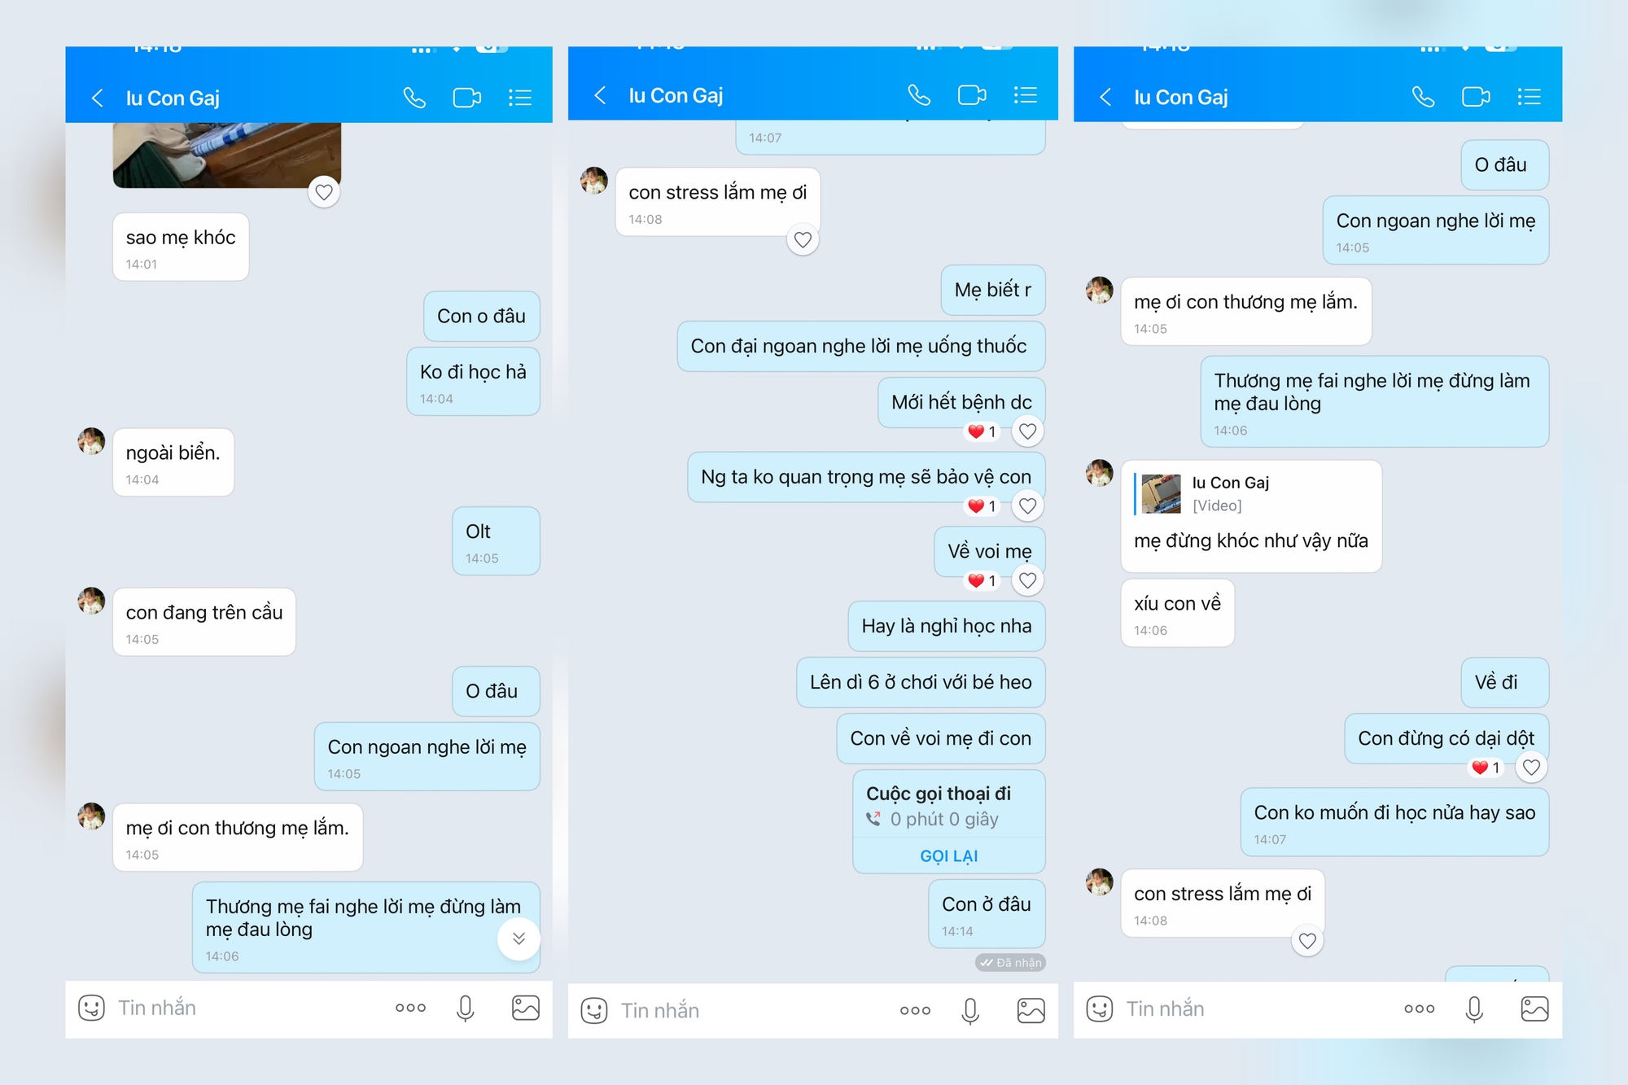Jump to latest messages with double-chevron button

(x=519, y=938)
